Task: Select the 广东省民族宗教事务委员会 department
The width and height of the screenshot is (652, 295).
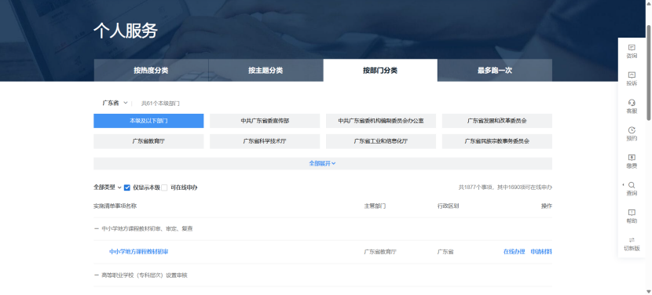Action: click(497, 141)
